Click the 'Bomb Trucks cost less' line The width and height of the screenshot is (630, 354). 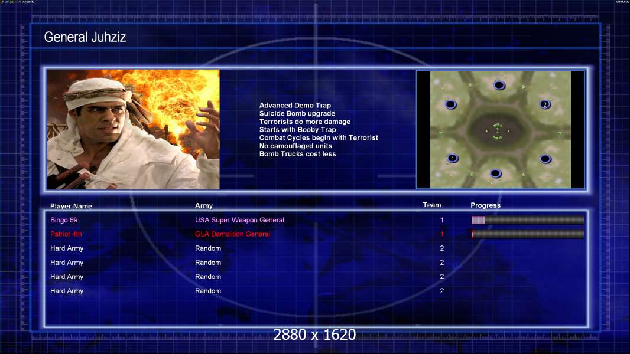tap(297, 154)
